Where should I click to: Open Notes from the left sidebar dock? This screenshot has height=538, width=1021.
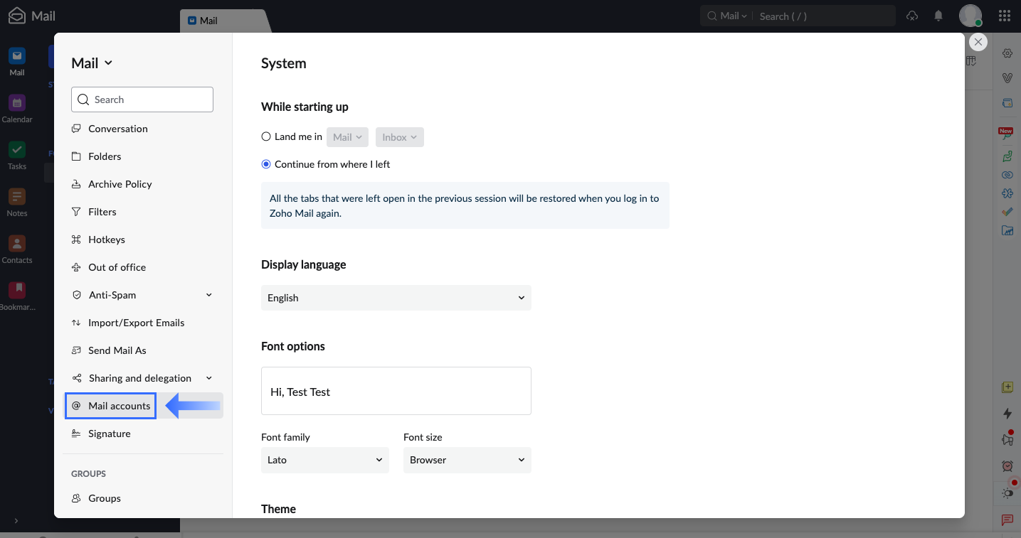tap(16, 196)
